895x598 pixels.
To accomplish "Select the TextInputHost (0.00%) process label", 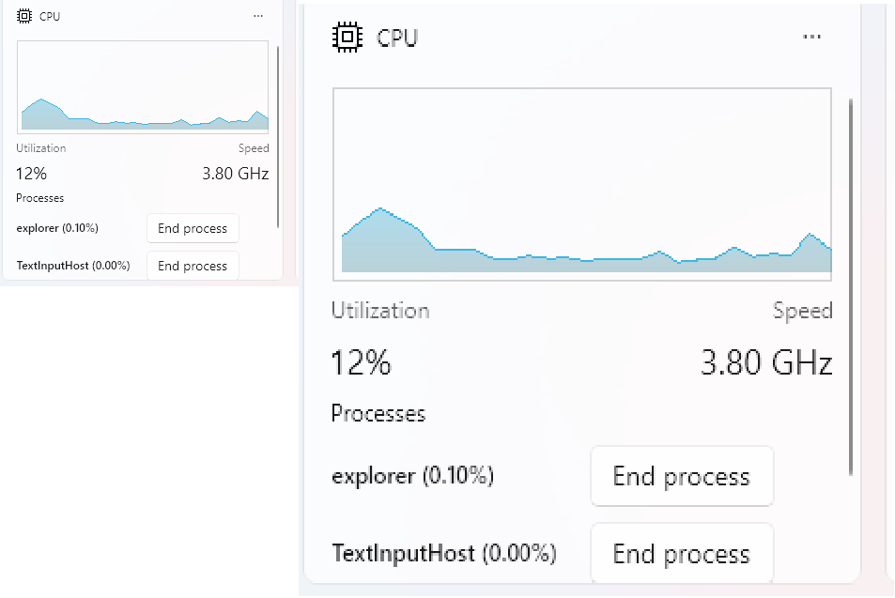I will [445, 553].
